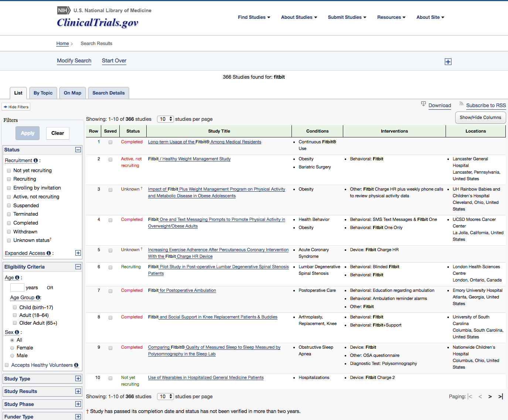The width and height of the screenshot is (508, 420).
Task: Open the About Site menu
Action: [430, 17]
